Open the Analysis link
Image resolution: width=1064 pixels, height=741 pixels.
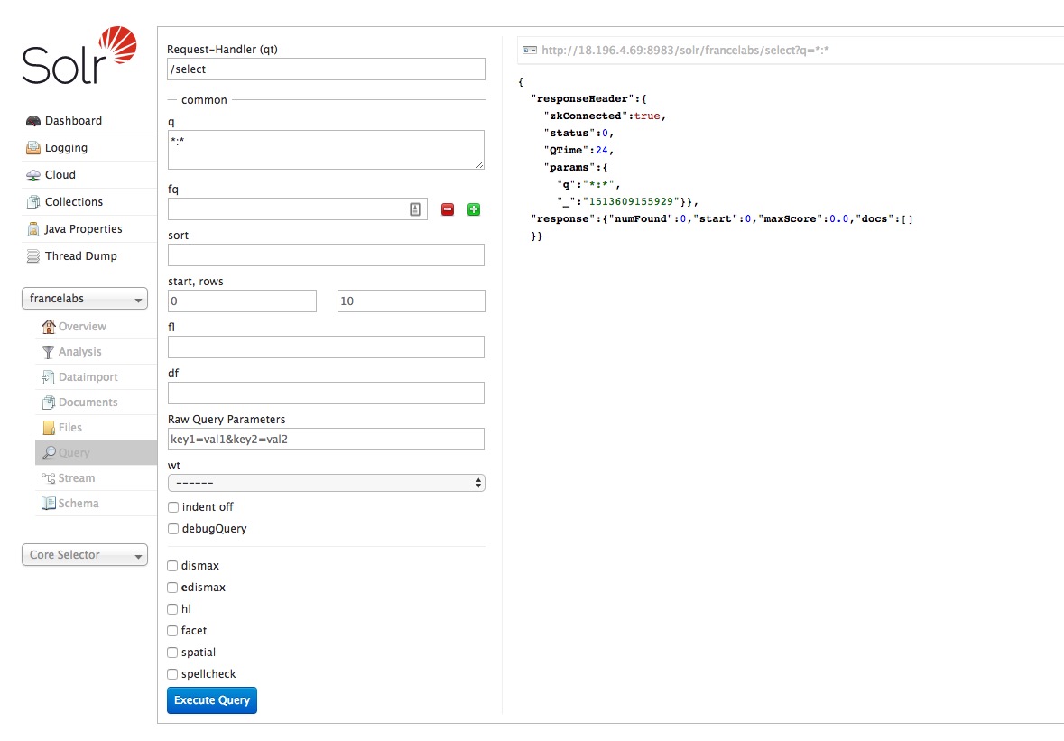80,351
